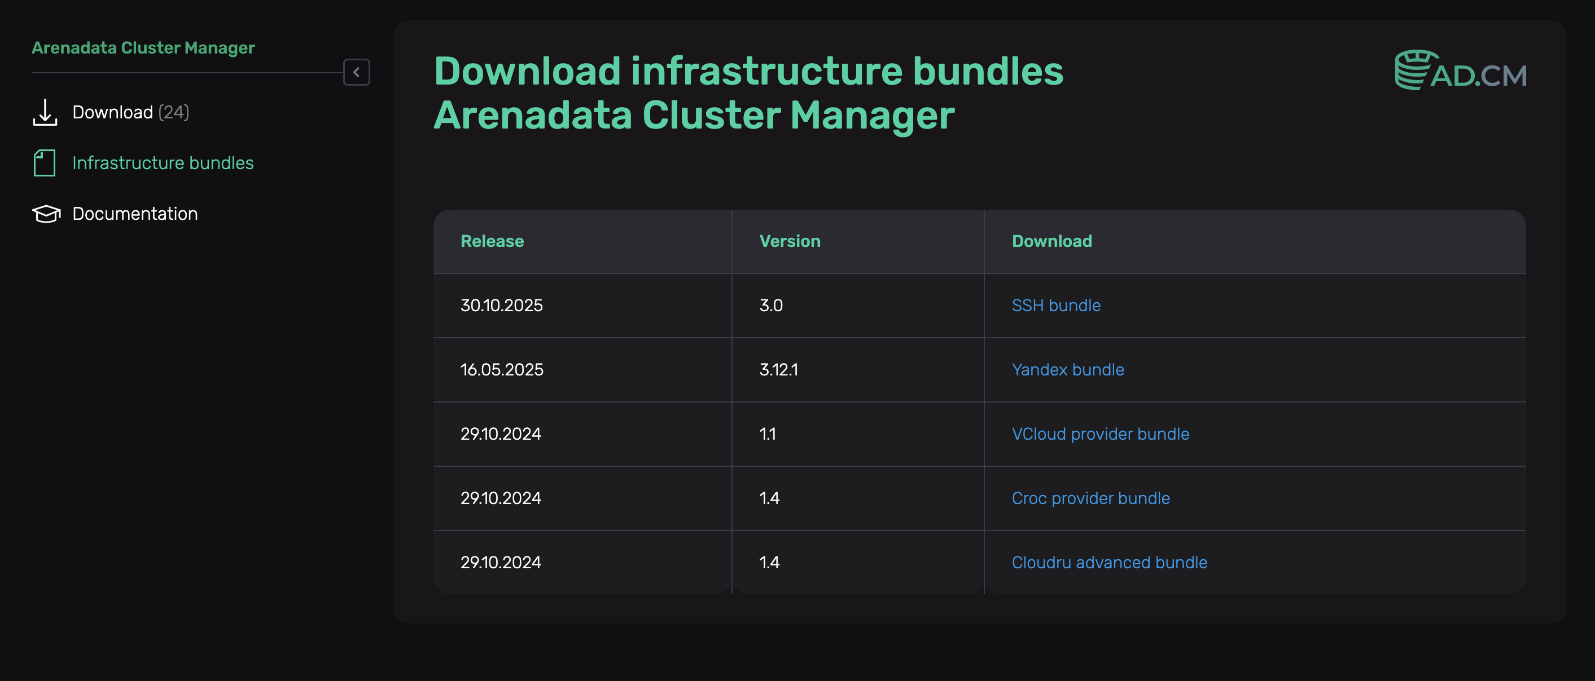Select the release dated 30.10.2025

point(502,305)
